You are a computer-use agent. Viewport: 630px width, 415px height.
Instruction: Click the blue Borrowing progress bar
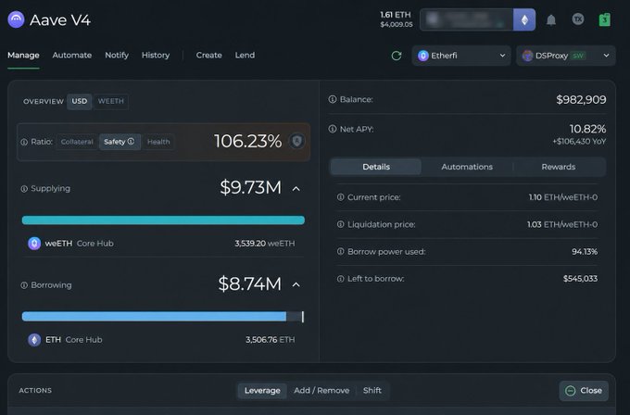154,317
